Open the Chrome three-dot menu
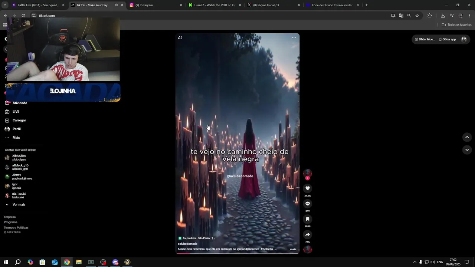Image resolution: width=475 pixels, height=267 pixels. 469,16
